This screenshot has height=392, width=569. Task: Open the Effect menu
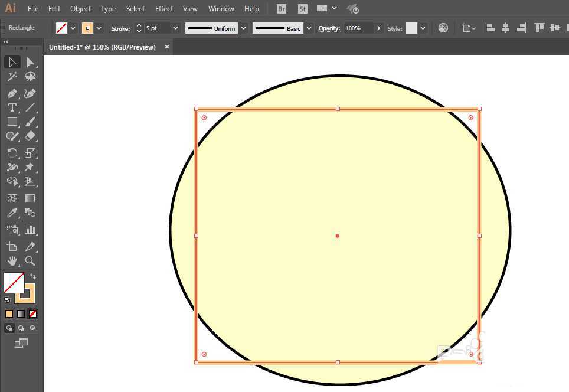pos(164,9)
